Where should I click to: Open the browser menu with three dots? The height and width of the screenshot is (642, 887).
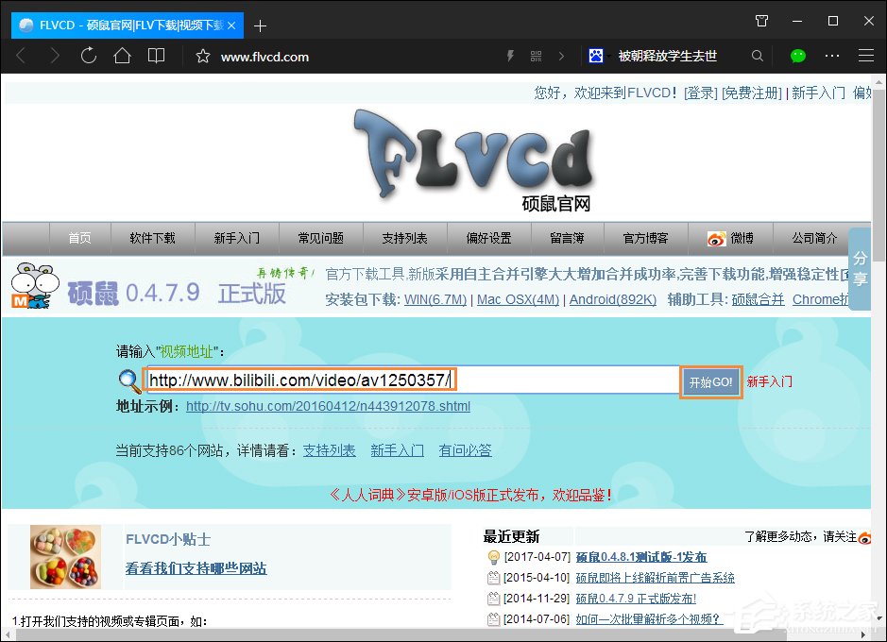coord(830,56)
